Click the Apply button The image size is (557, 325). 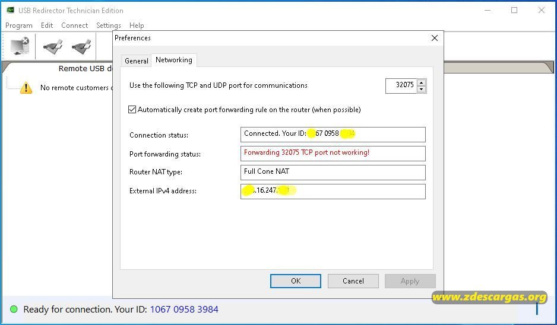point(410,281)
